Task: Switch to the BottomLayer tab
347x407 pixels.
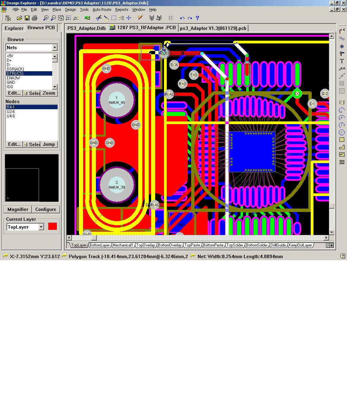Action: [x=100, y=245]
